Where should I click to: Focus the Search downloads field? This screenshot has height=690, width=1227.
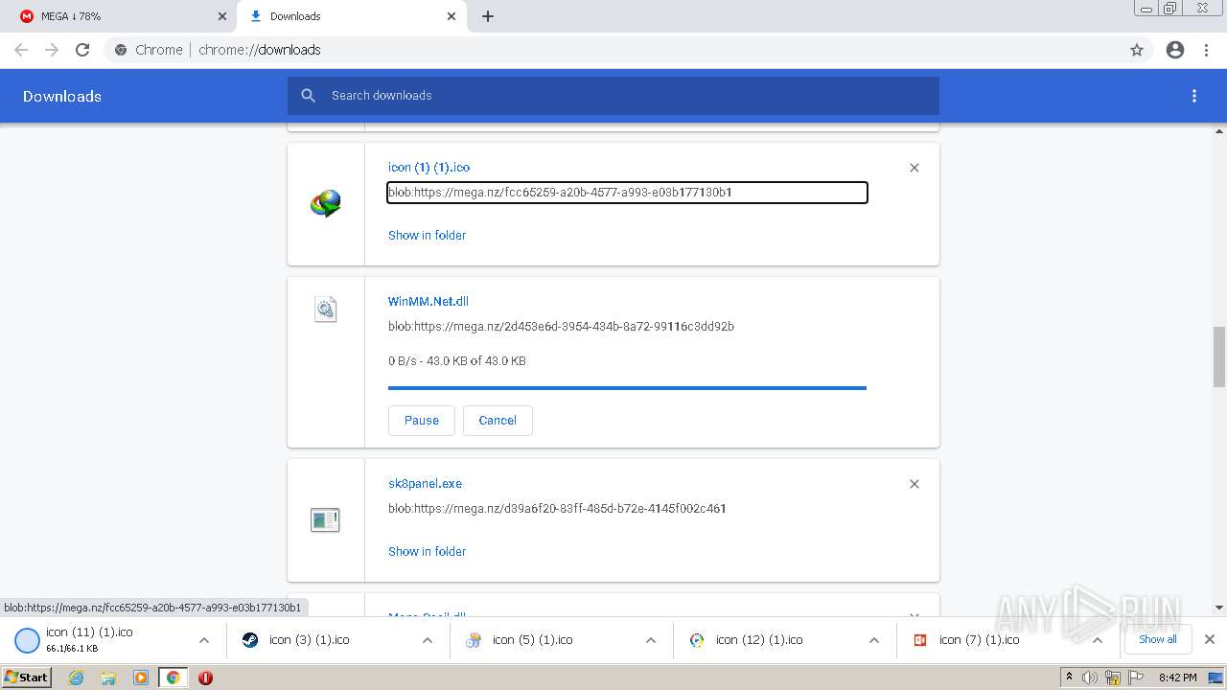point(613,96)
